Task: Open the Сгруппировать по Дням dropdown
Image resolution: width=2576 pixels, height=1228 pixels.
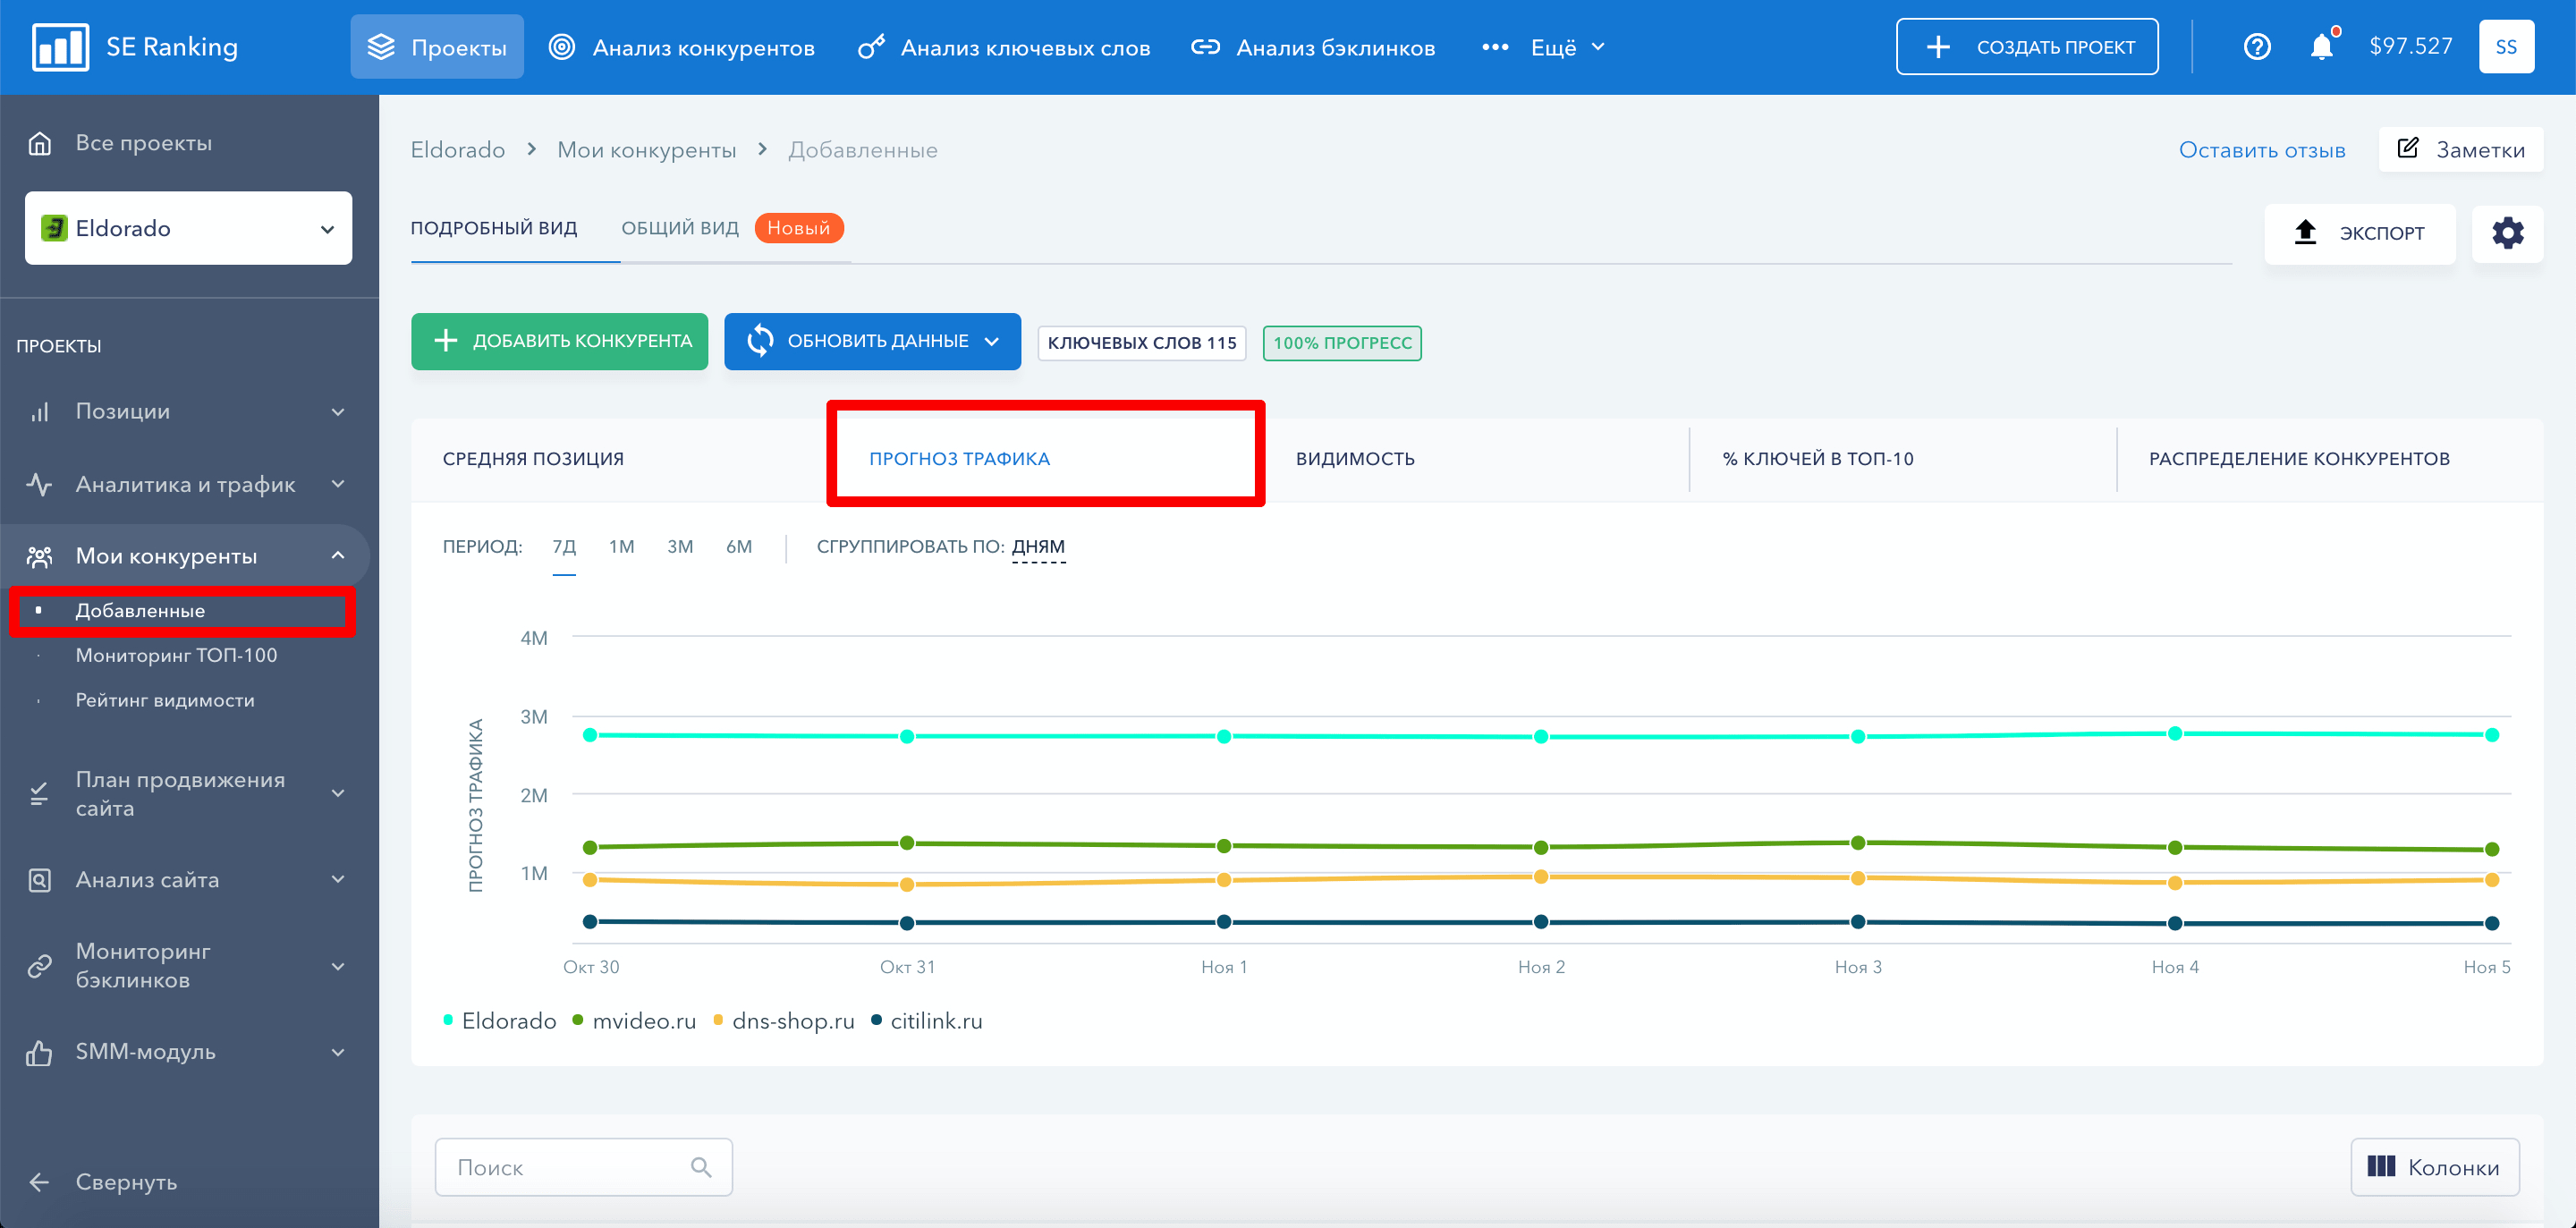Action: 1038,547
